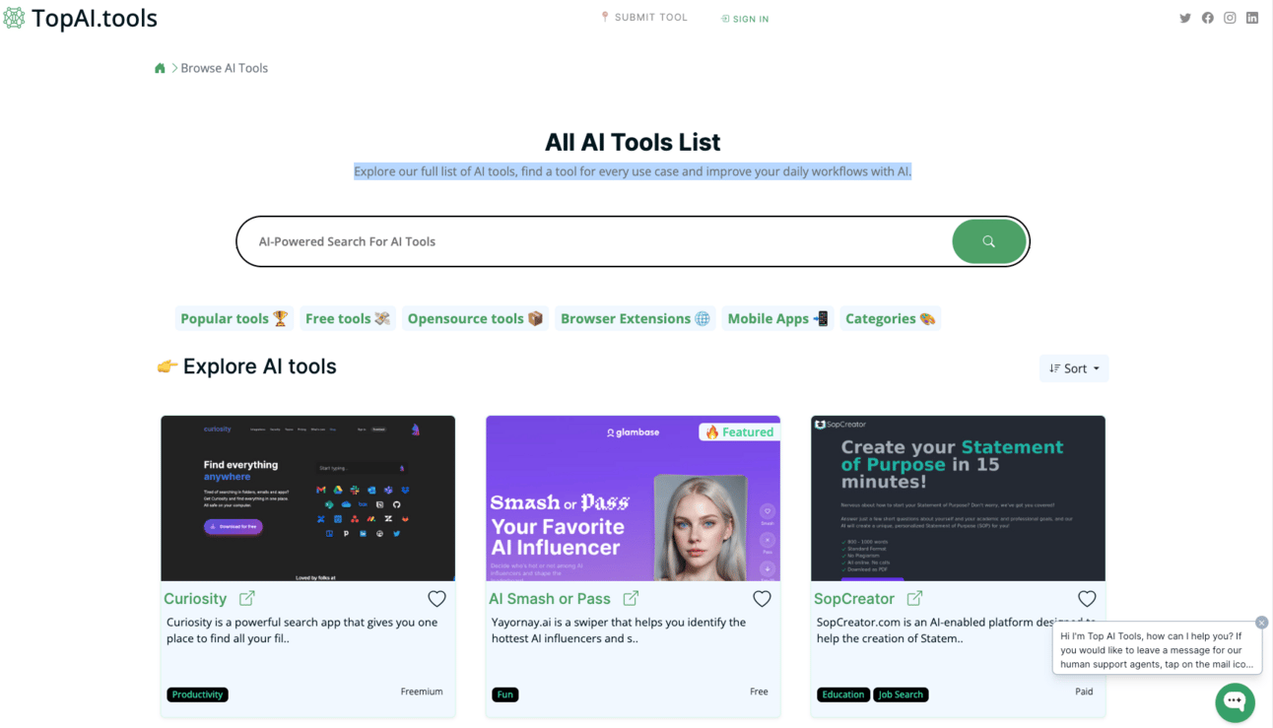This screenshot has width=1273, height=728.
Task: Dismiss the chat greeting popup
Action: click(1261, 623)
